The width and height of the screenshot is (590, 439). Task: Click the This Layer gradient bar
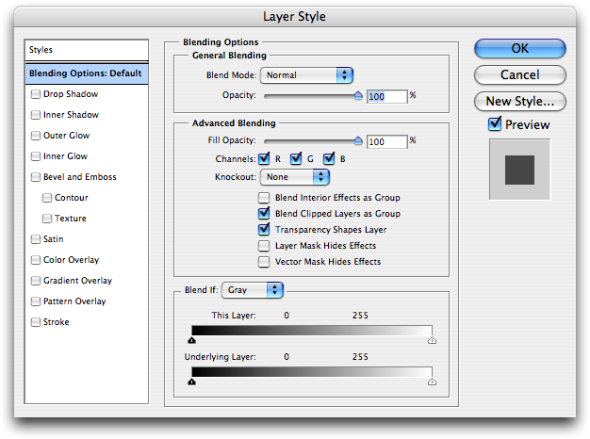tap(312, 331)
